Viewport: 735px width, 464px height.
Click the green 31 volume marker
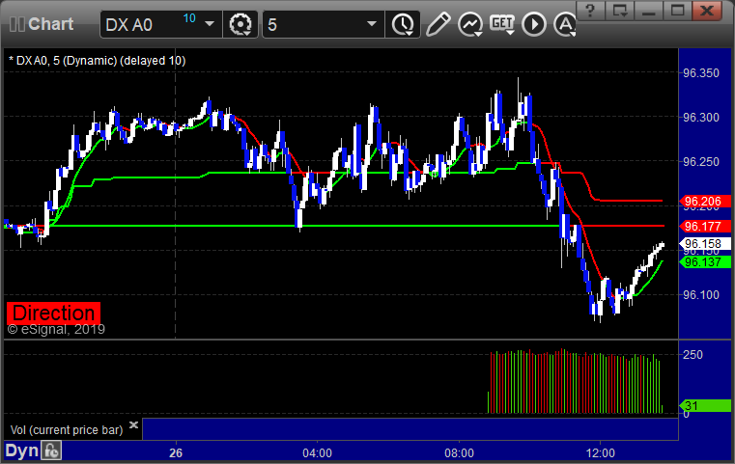705,405
